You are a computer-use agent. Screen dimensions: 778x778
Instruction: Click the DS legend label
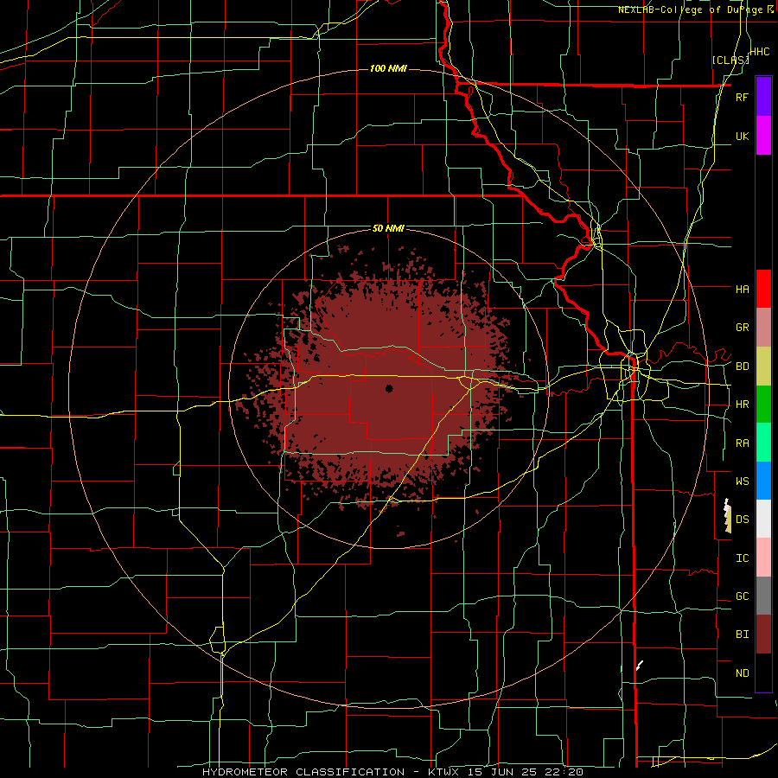coord(742,519)
